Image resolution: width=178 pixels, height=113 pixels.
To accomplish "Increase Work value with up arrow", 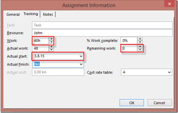I will (51, 39).
